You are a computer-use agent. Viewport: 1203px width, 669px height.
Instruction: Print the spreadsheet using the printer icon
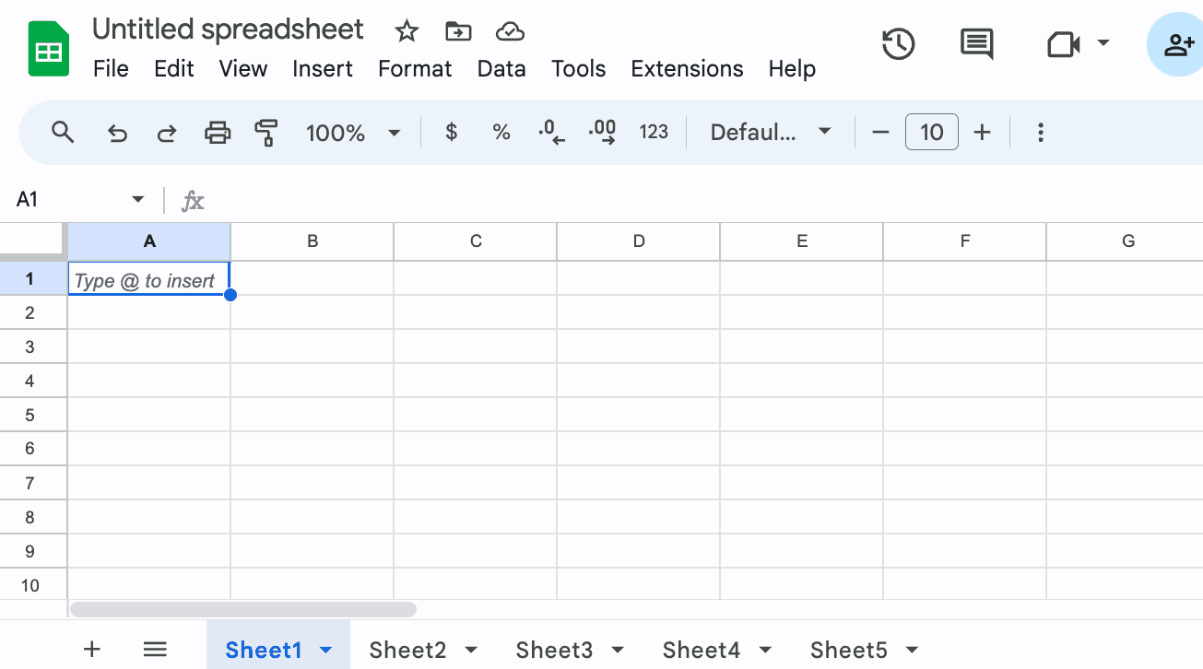217,133
